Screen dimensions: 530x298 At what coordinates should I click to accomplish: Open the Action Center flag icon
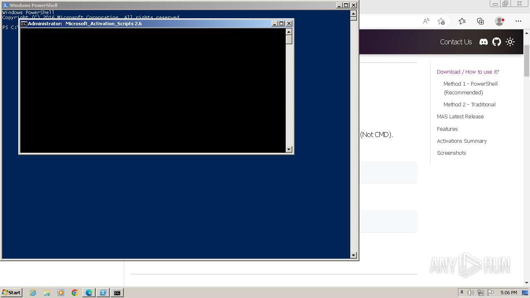click(x=491, y=293)
